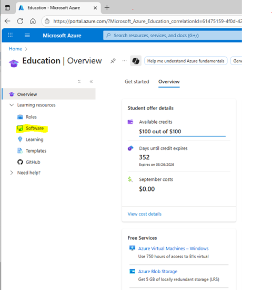Switch to the Get started tab
The image size is (272, 290).
click(x=137, y=82)
